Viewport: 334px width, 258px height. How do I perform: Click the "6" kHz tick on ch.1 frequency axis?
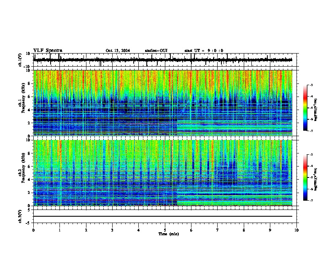pos(30,97)
